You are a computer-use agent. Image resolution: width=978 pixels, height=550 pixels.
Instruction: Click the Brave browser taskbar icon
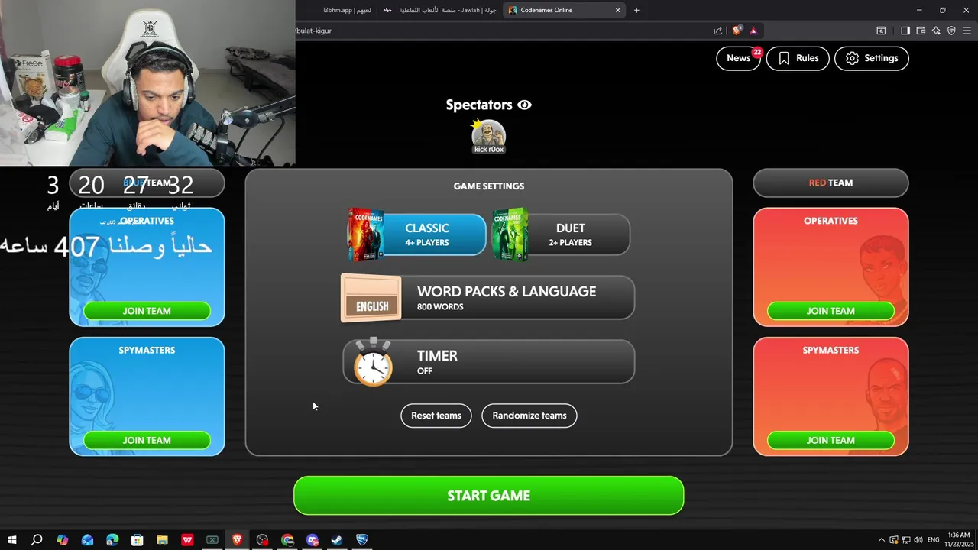click(x=238, y=540)
